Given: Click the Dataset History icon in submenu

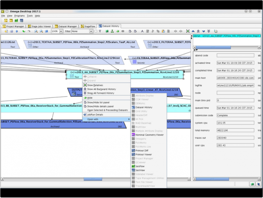Looking at the screenshot, I should 133,107.
